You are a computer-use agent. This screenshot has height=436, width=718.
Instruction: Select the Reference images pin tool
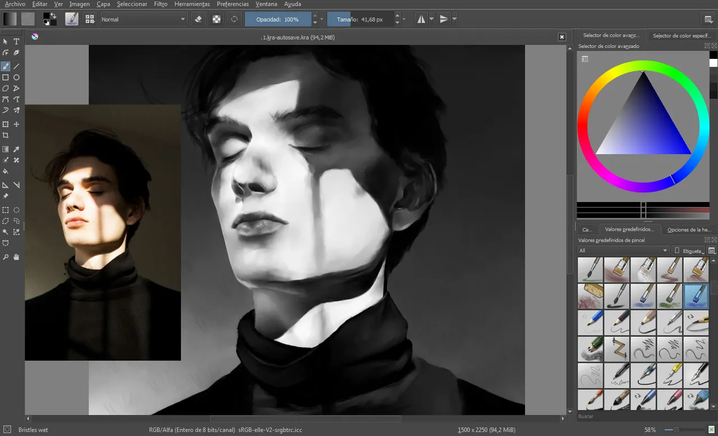click(6, 196)
